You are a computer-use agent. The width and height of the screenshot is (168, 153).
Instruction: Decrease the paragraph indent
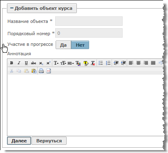click(x=116, y=63)
